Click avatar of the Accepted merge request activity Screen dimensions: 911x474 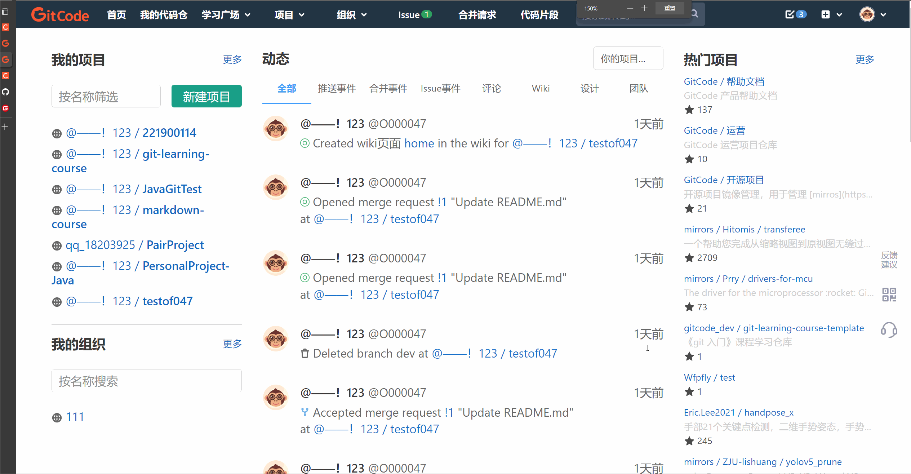(276, 397)
